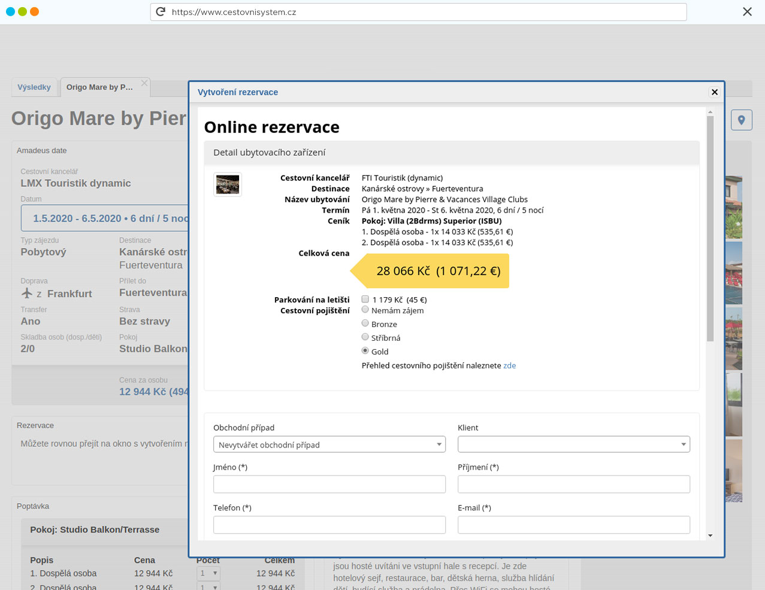Click 'Pokoj: Studio Balkon/Terrasse' heading

(95, 530)
